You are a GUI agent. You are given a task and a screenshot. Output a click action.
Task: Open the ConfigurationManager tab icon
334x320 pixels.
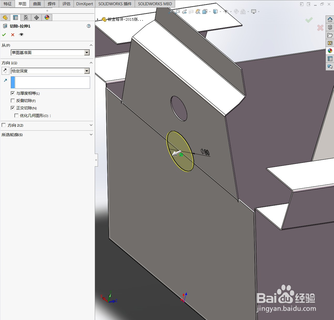[26, 18]
